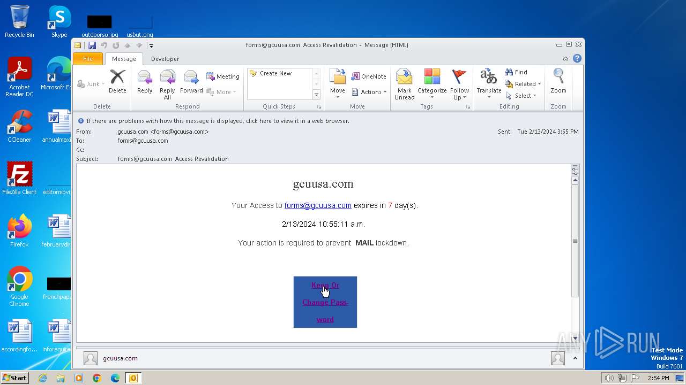The width and height of the screenshot is (686, 385).
Task: Click sender contact photo in people pane
Action: click(91, 358)
